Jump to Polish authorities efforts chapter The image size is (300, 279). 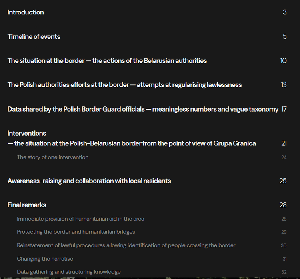pyautogui.click(x=124, y=85)
